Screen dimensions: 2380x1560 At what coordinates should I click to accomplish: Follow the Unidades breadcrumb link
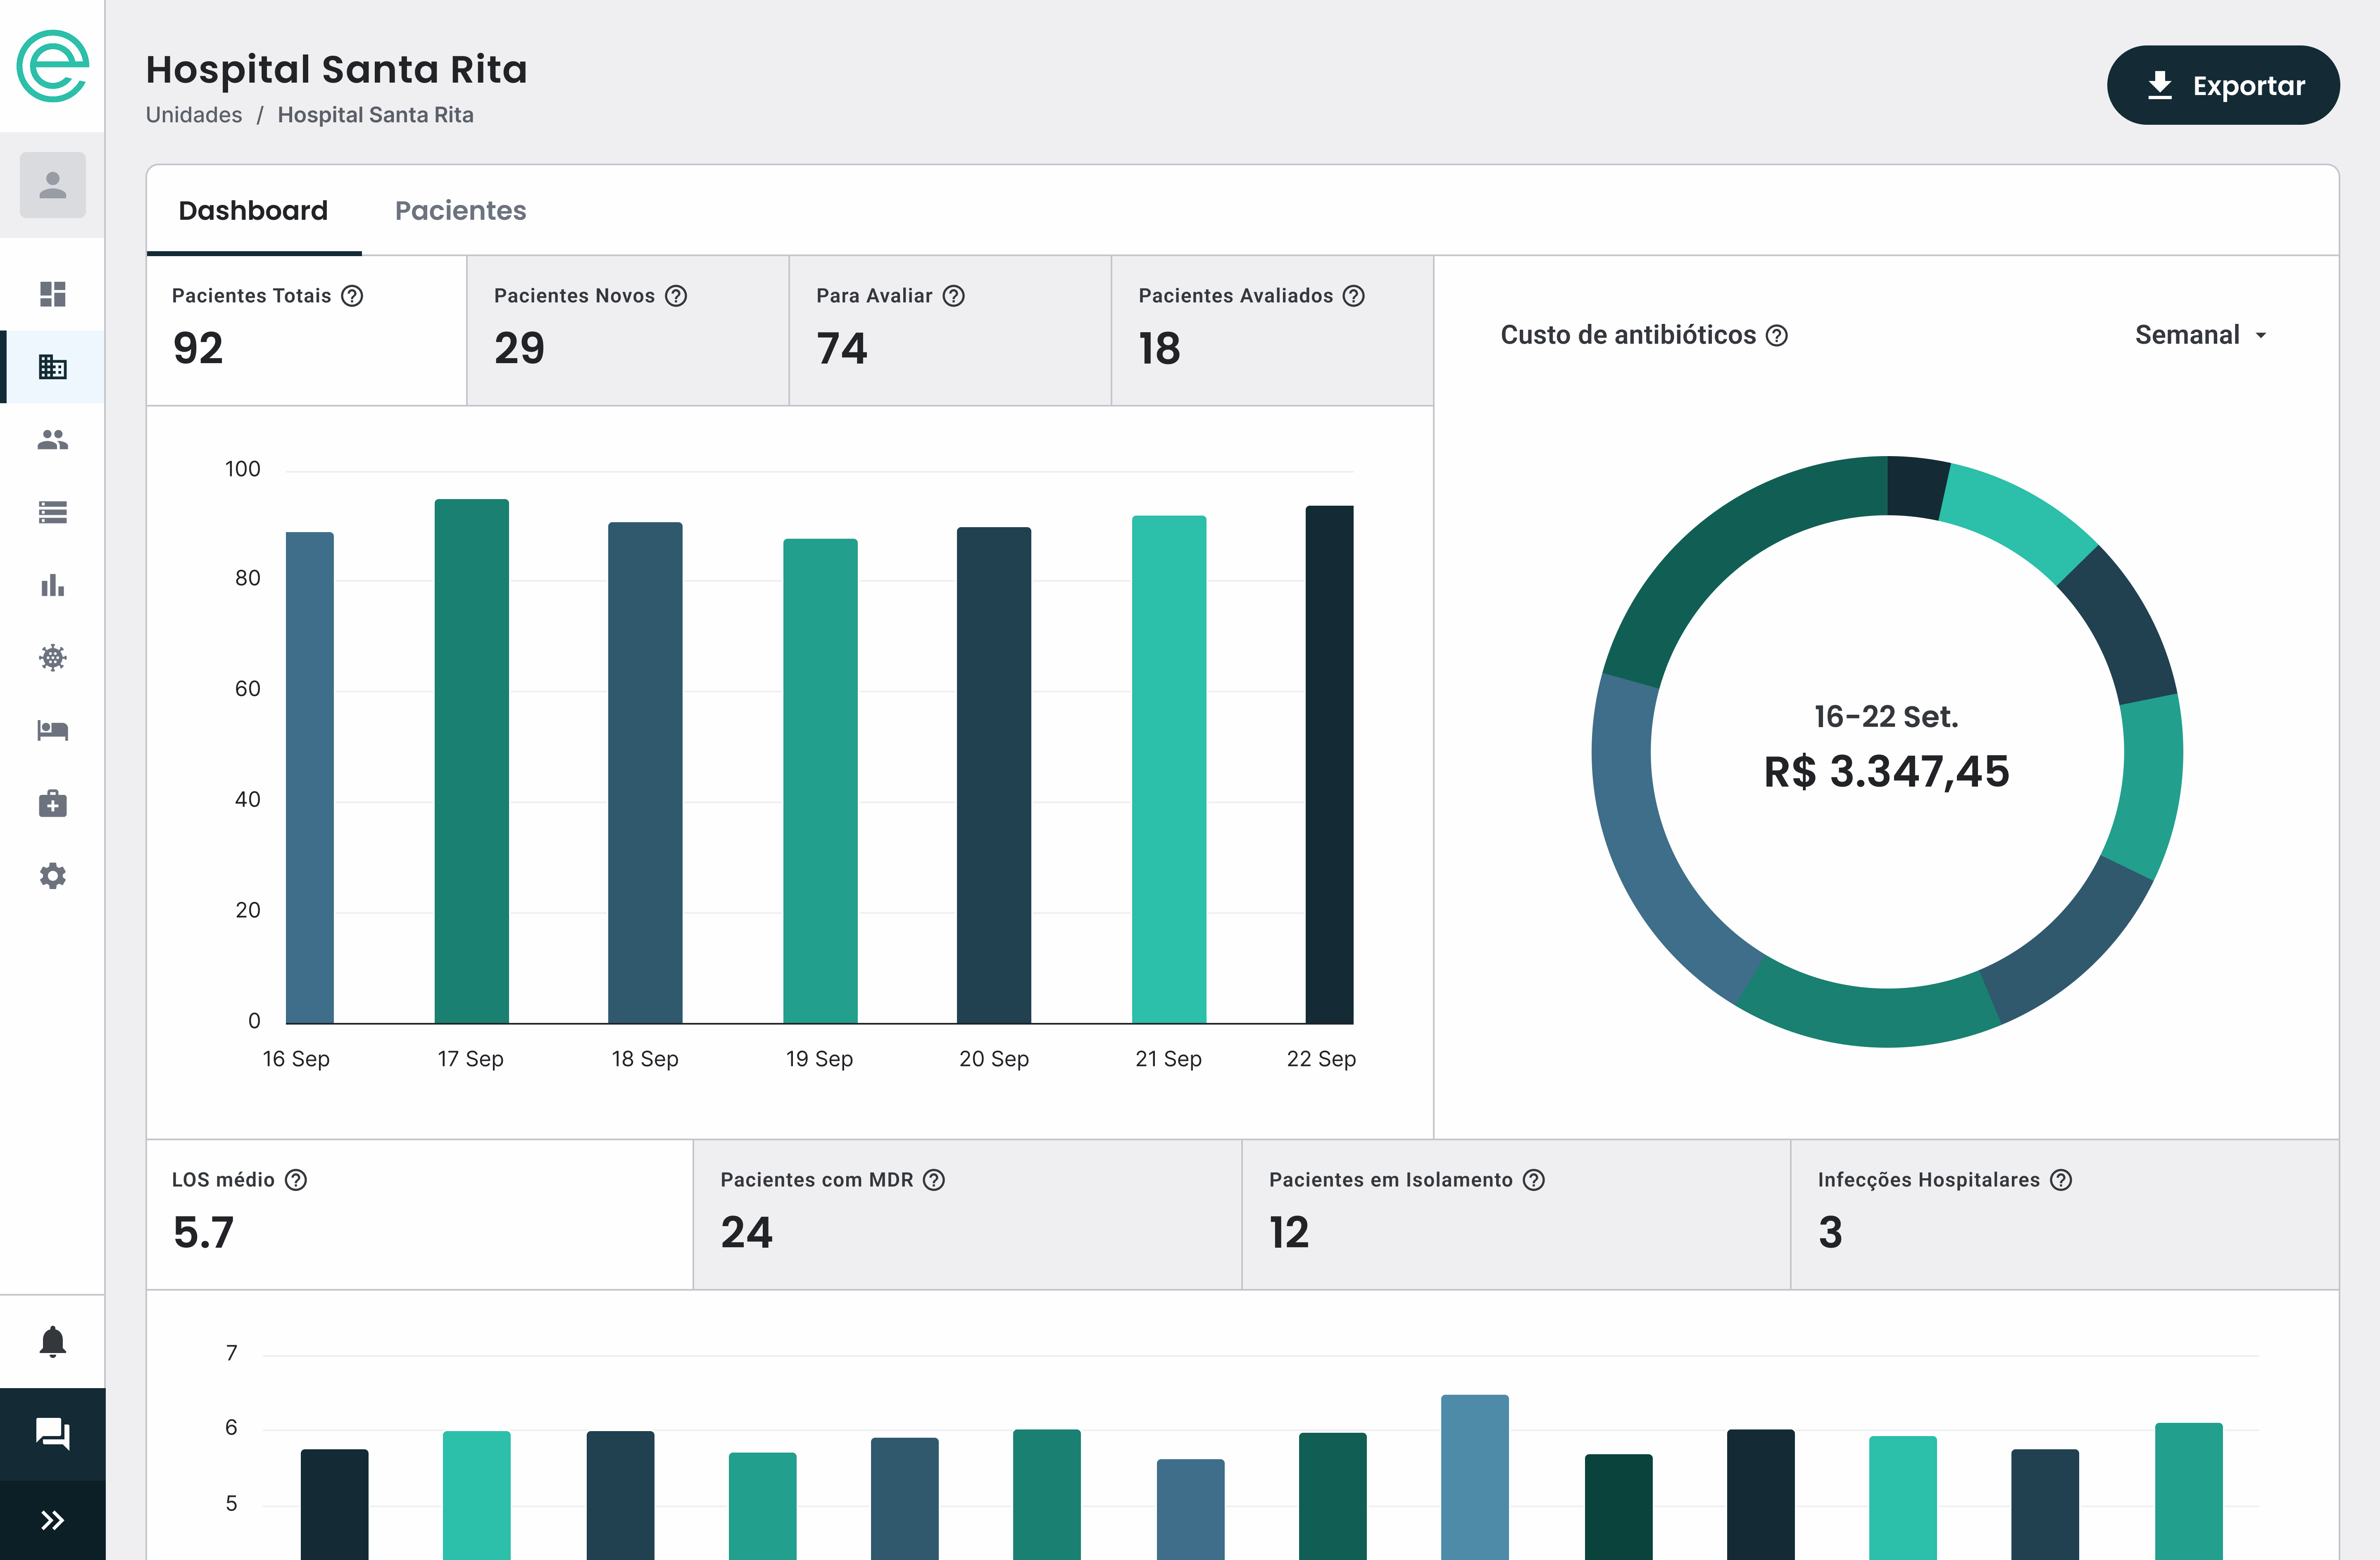click(194, 115)
